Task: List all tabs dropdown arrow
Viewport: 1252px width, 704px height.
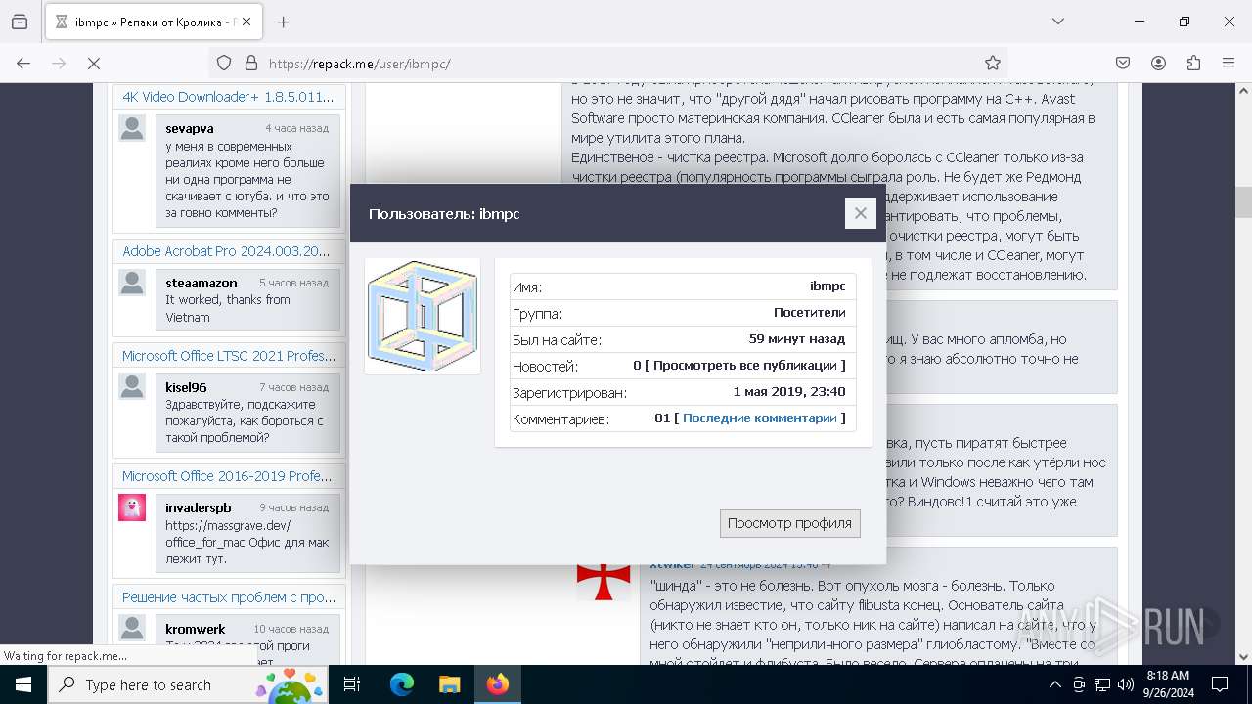Action: (1058, 22)
